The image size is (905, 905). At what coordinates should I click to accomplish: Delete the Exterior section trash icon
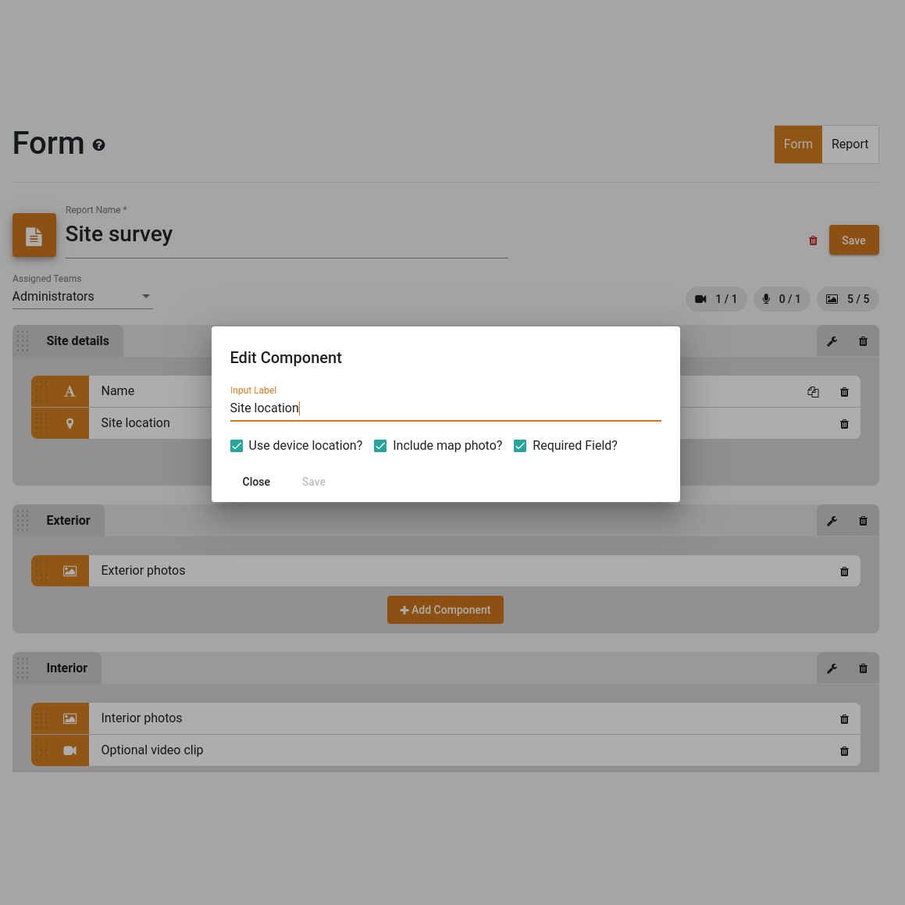[863, 521]
